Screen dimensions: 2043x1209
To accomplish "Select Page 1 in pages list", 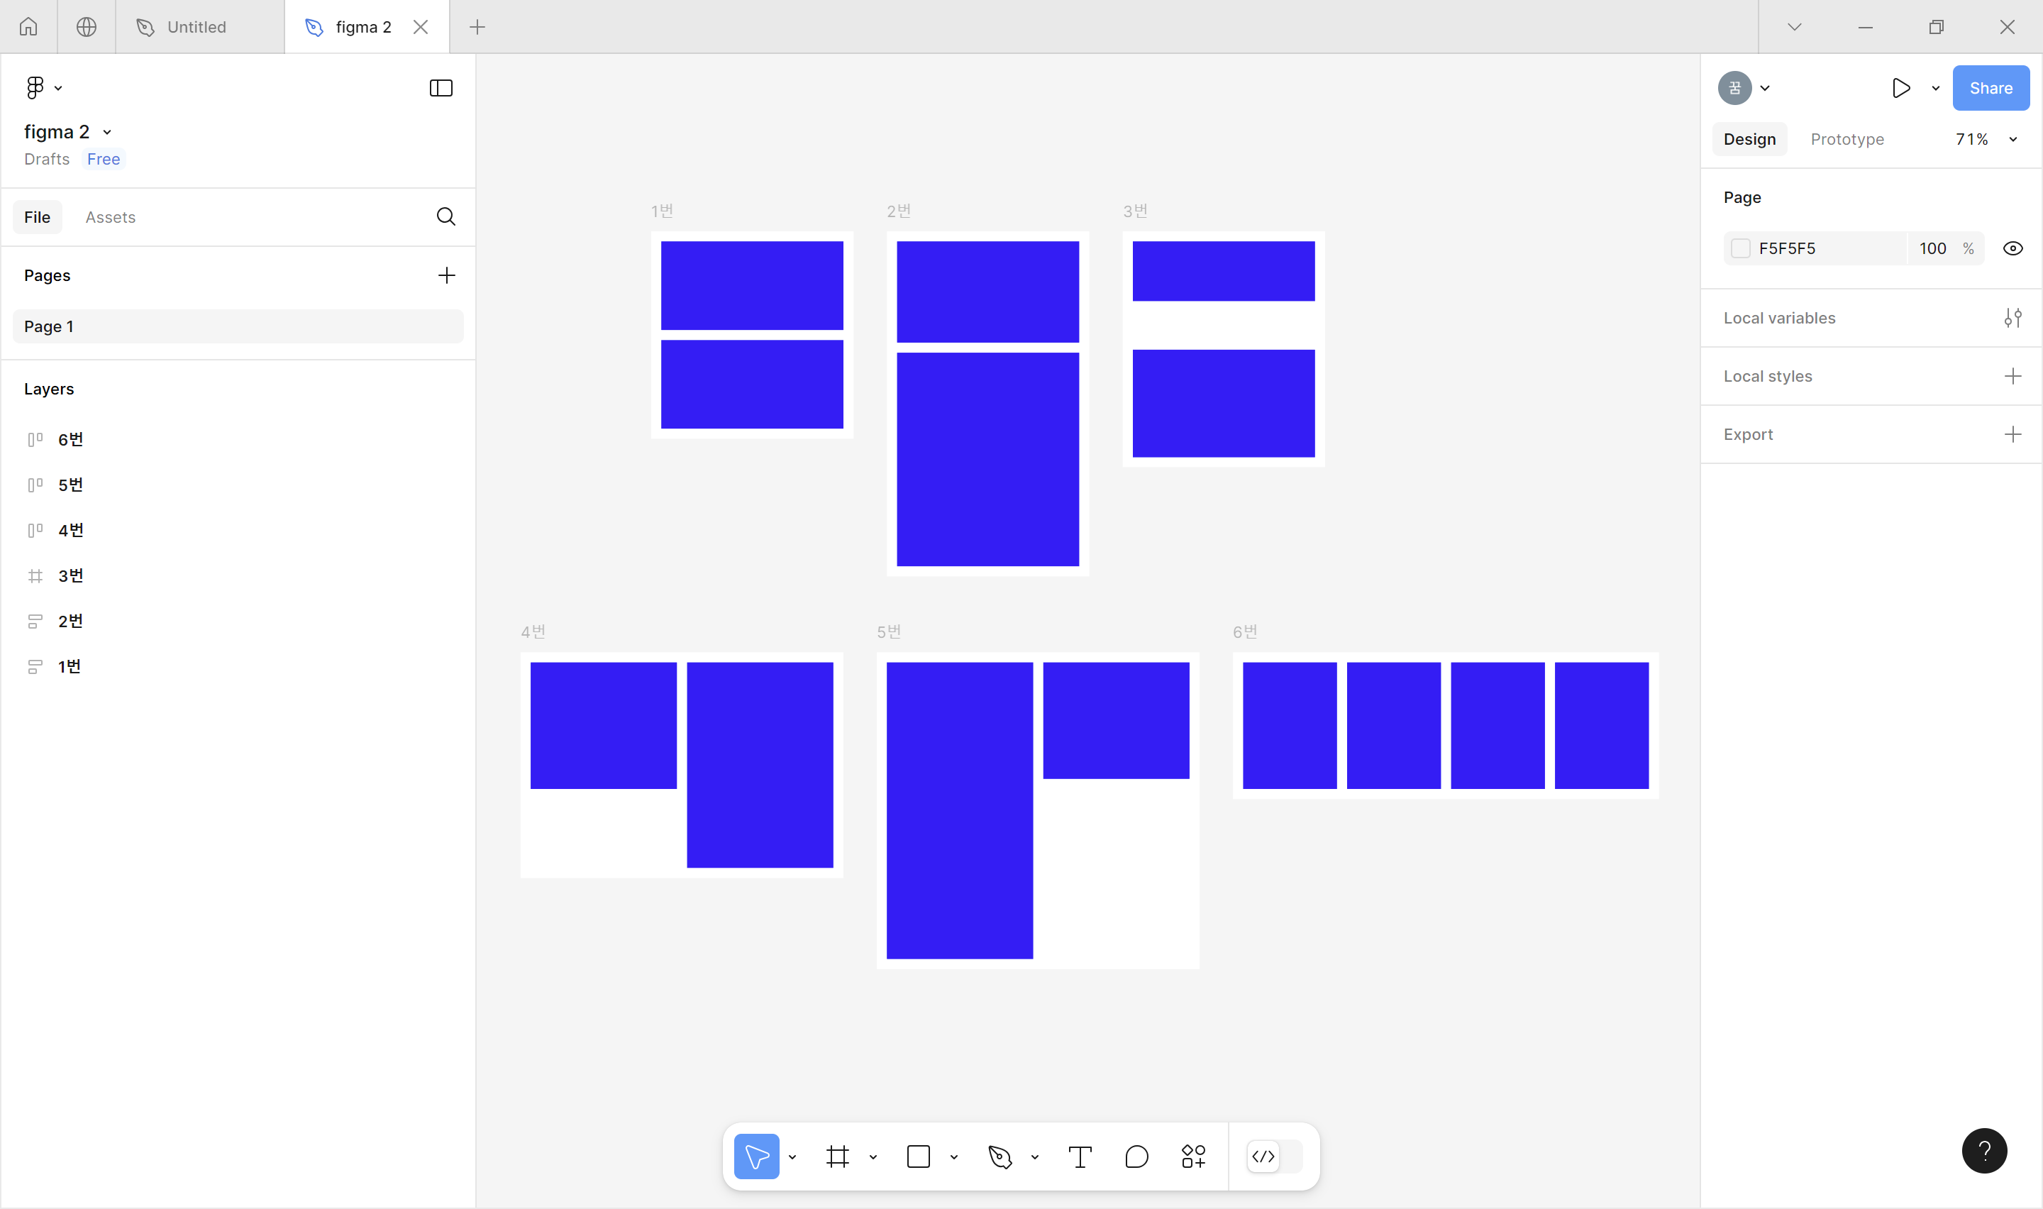I will tap(238, 326).
